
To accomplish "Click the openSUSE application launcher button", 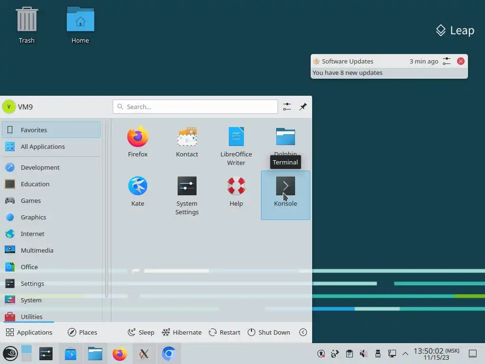I will 10,354.
